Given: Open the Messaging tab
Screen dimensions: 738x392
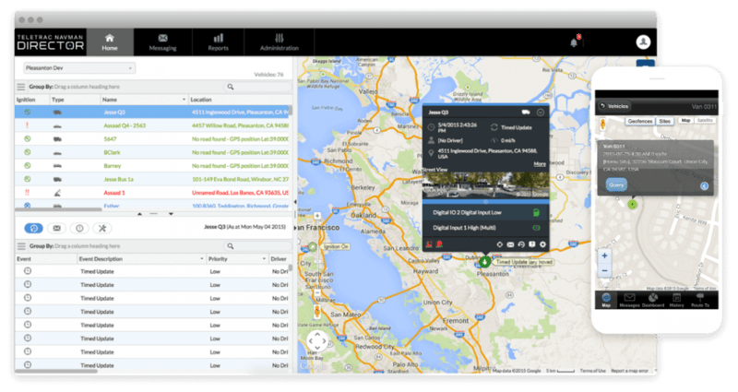Looking at the screenshot, I should coord(163,42).
